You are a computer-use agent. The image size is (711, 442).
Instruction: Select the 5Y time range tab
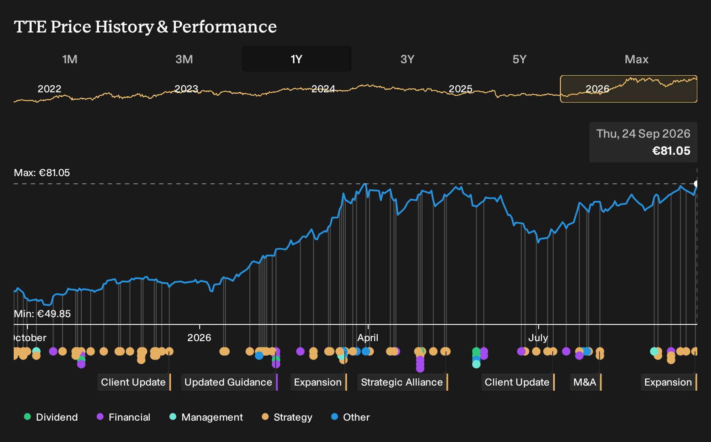pos(519,59)
